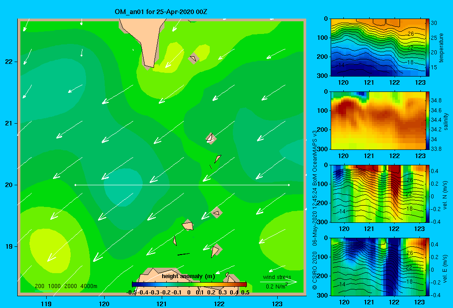Select the '0.2 N/m2' wind stress value
The image size is (453, 308).
(277, 286)
